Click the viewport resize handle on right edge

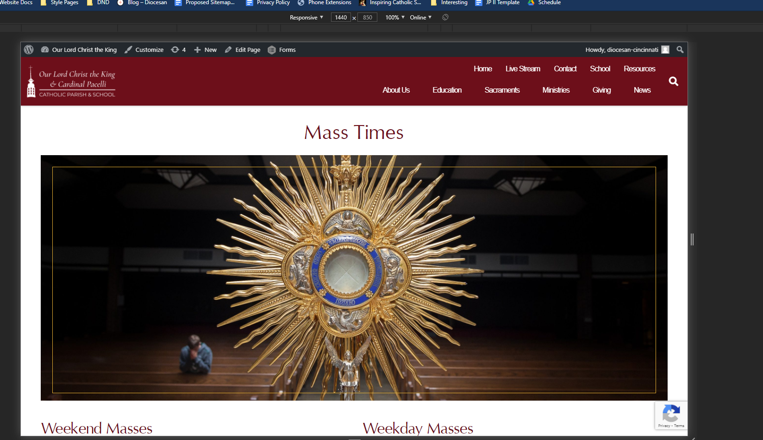[x=692, y=239]
